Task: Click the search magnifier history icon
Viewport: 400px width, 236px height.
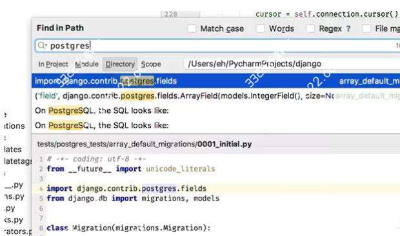Action: point(42,46)
